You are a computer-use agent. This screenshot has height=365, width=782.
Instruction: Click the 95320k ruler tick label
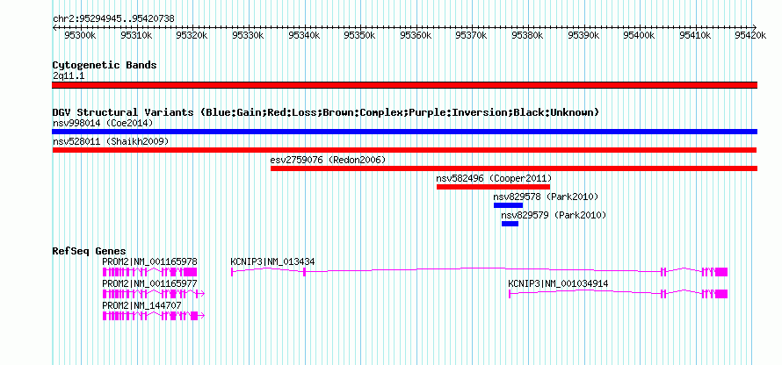coord(192,36)
